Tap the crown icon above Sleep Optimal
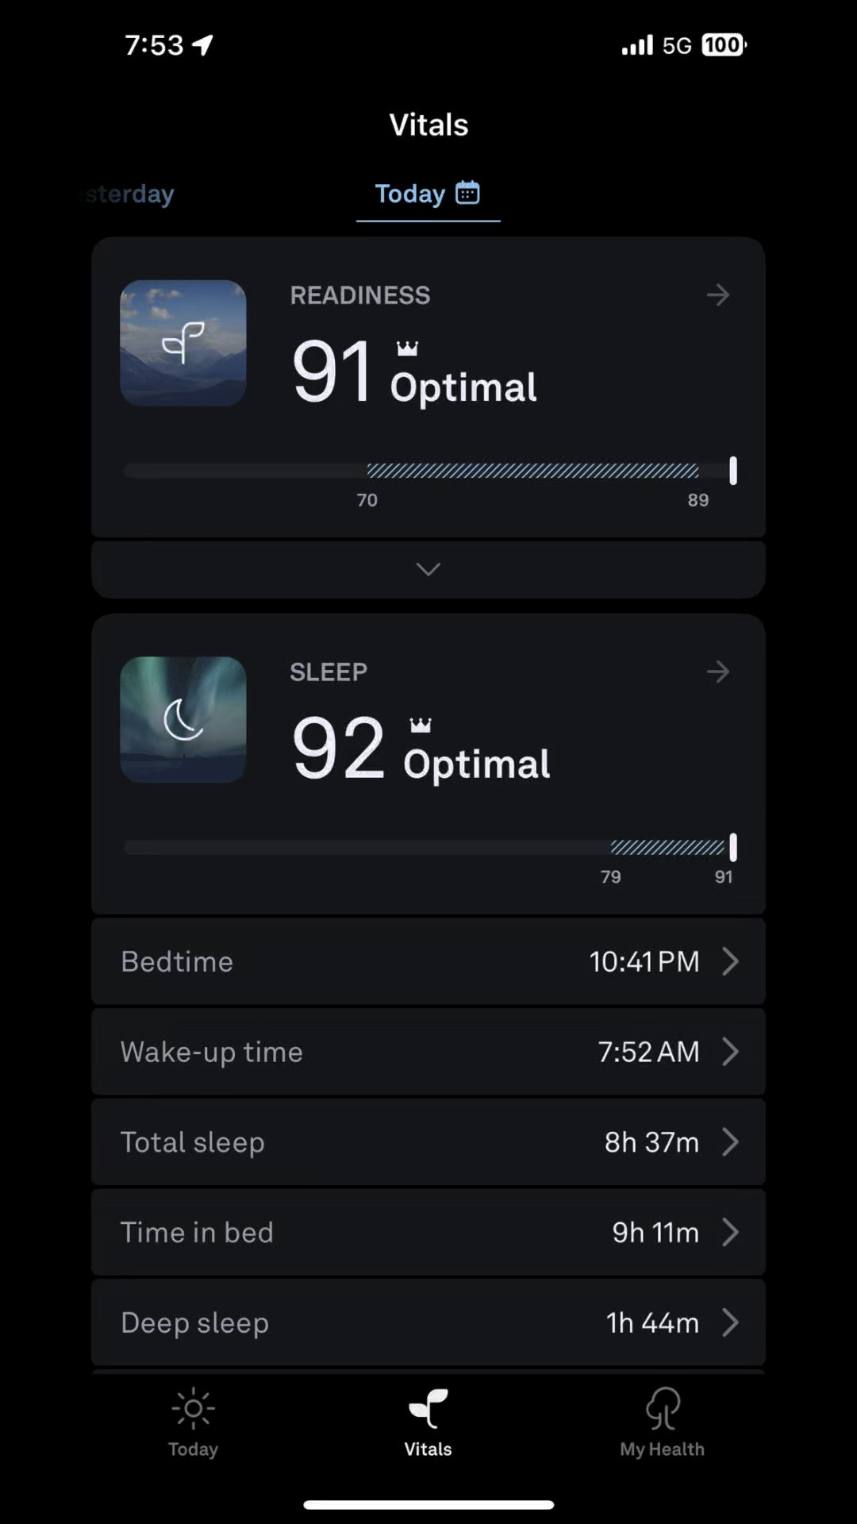 pos(421,725)
